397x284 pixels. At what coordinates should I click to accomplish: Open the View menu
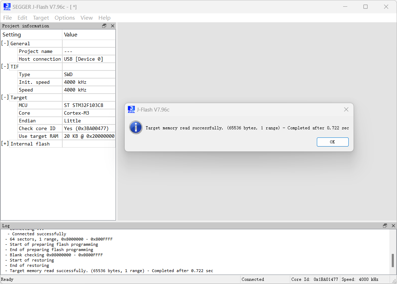click(x=86, y=18)
